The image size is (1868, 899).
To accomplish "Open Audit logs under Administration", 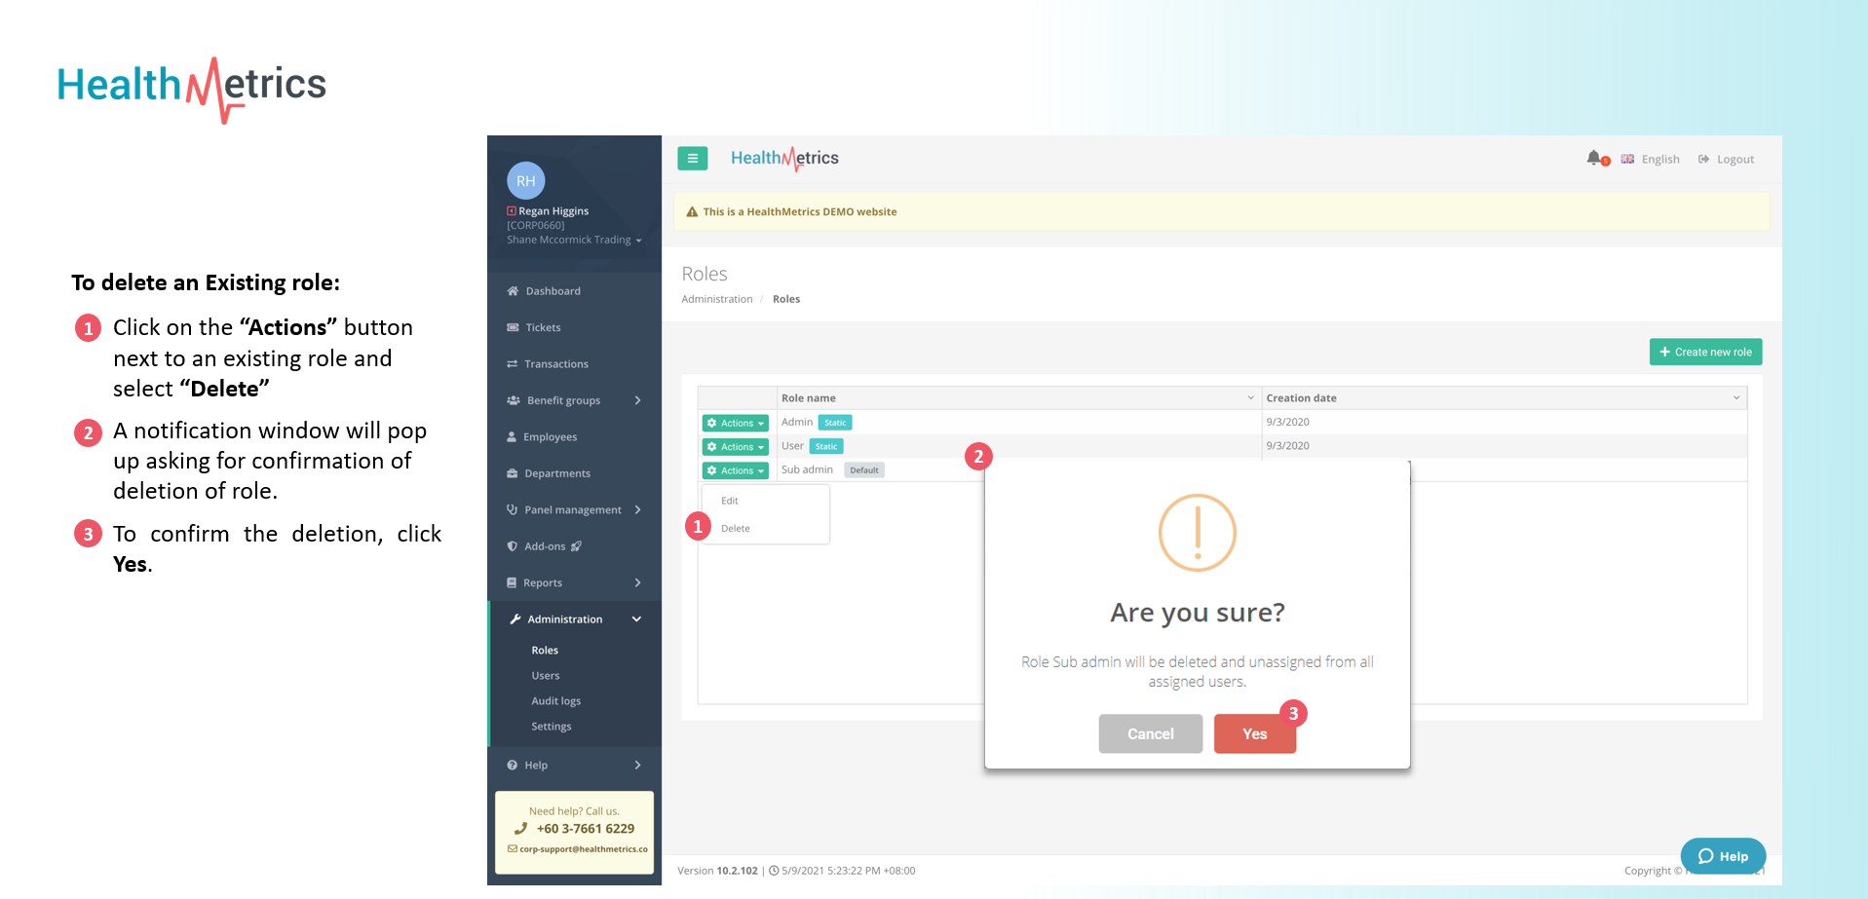I will point(555,701).
